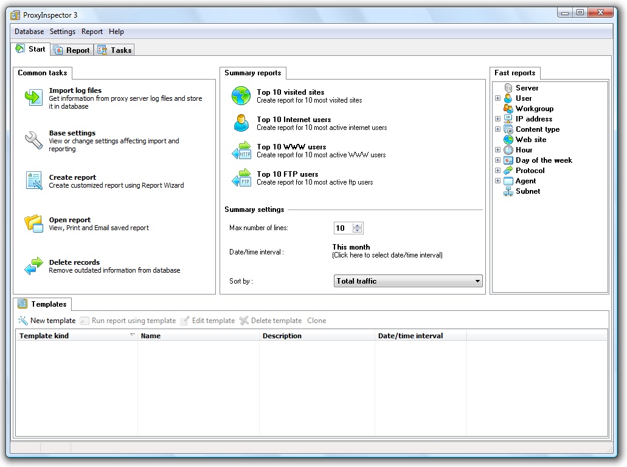Click the Templates panel icon
Image resolution: width=627 pixels, height=467 pixels.
click(23, 304)
